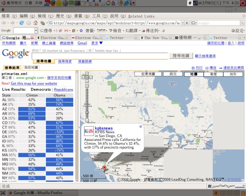This screenshot has height=196, width=246.
Task: Close the kpbsnews info balloon
Action: coord(141,127)
